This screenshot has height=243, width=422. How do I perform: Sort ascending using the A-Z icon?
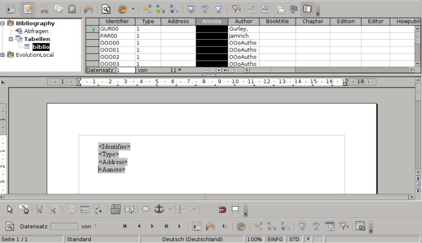[x=160, y=8]
